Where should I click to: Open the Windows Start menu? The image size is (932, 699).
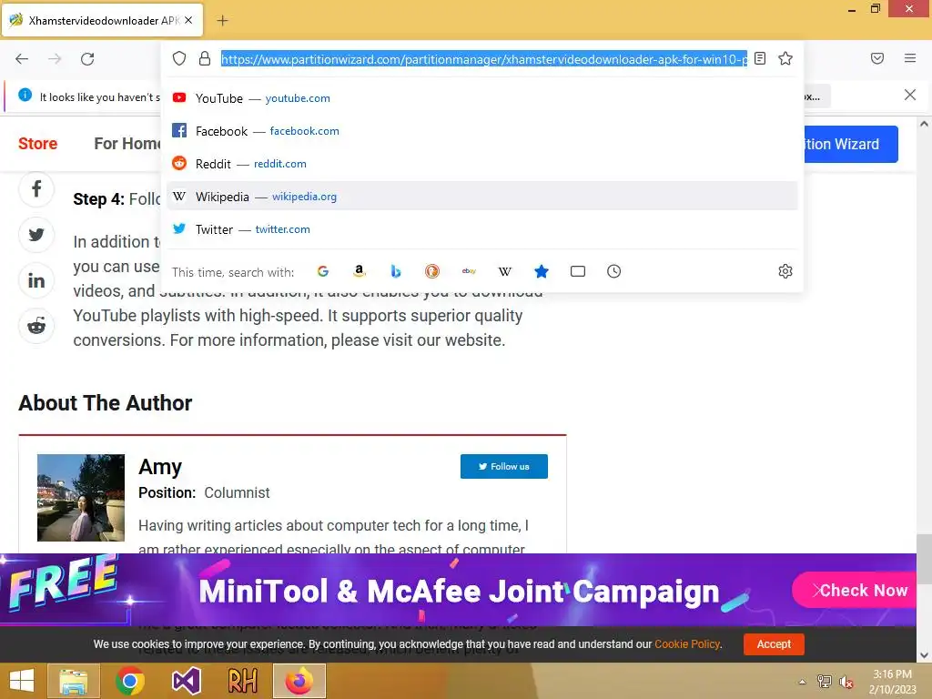pos(22,681)
